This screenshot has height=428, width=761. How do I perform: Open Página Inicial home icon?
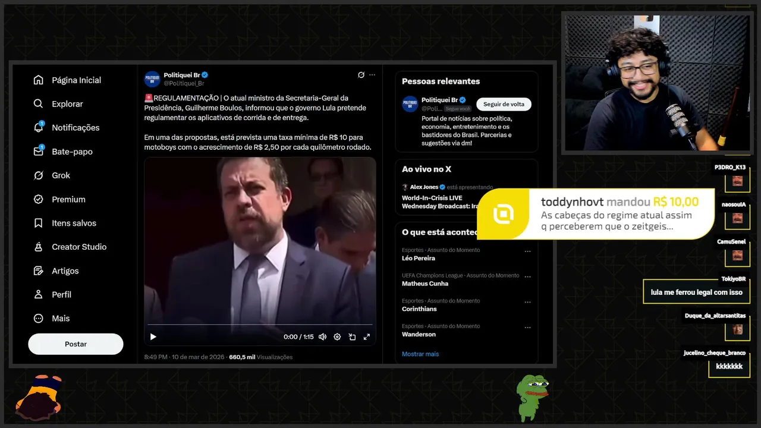tap(39, 80)
